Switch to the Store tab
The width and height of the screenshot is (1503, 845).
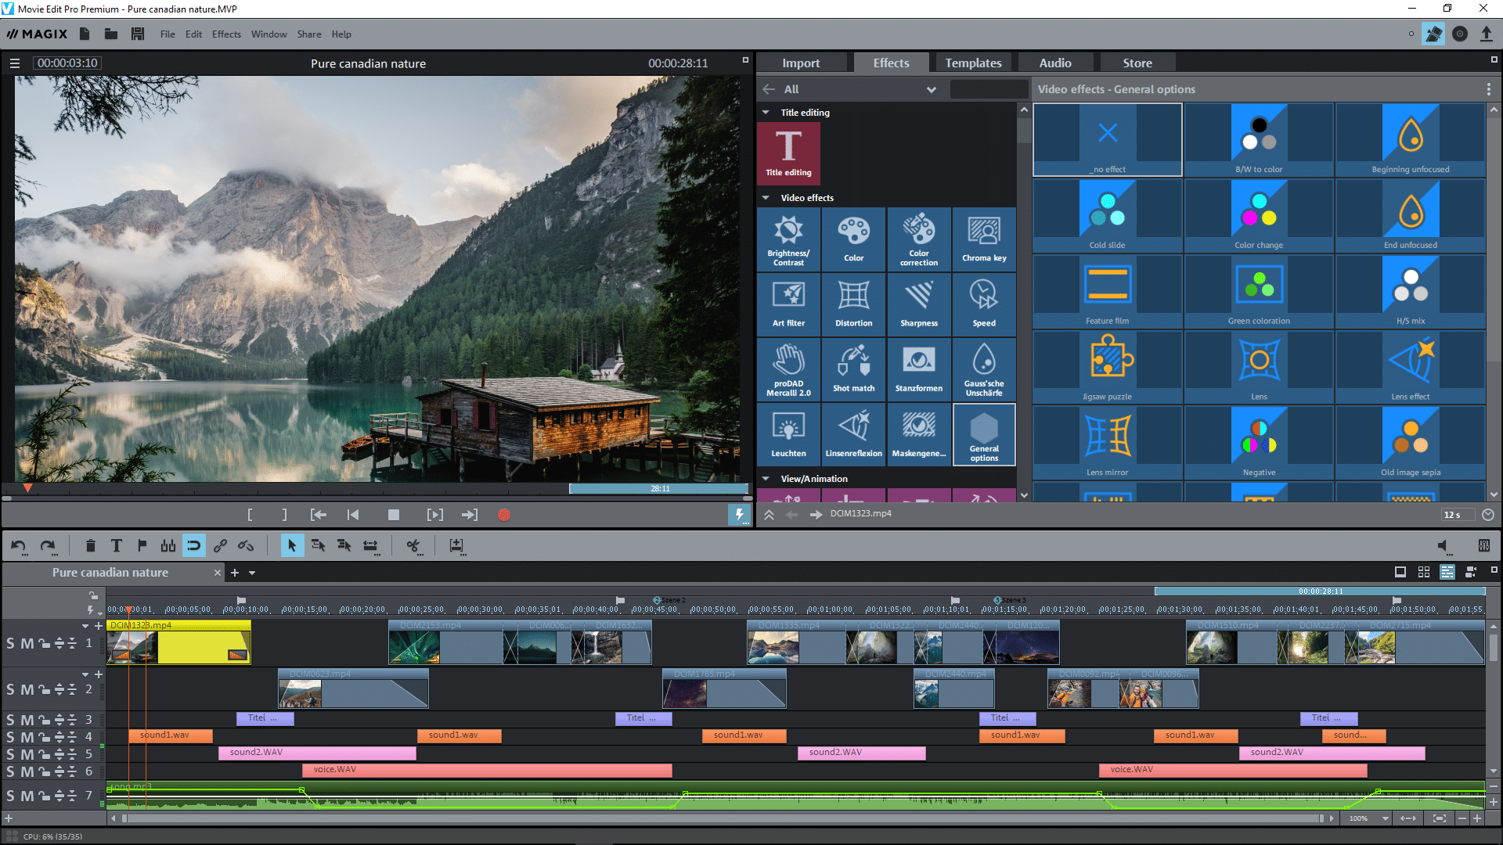pos(1137,63)
